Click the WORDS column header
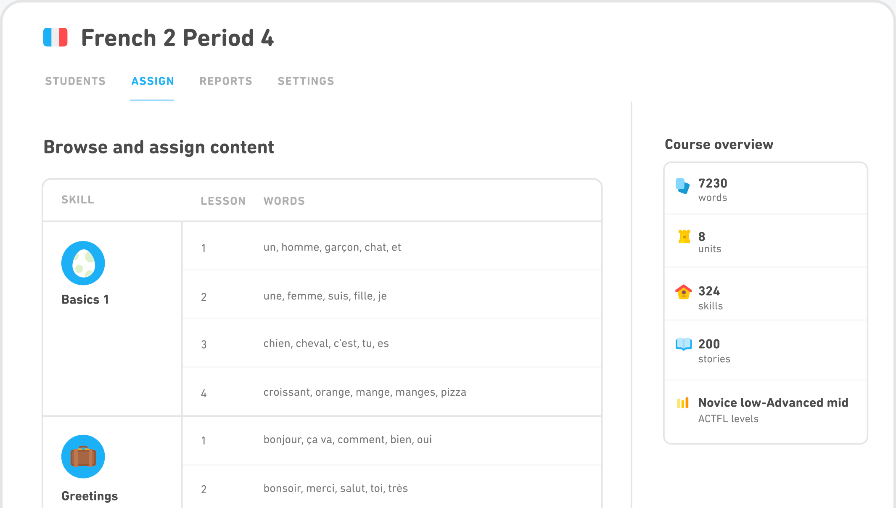This screenshot has width=896, height=508. coord(284,201)
